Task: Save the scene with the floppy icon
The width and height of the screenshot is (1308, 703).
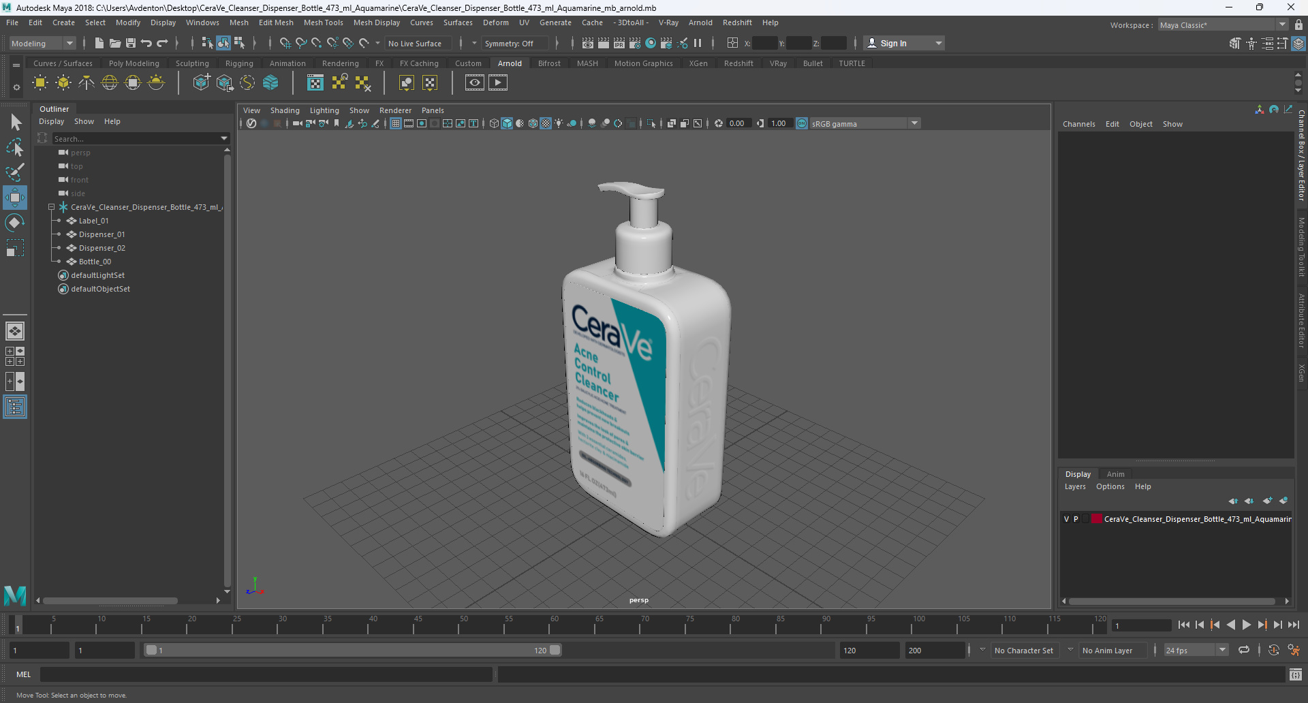Action: tap(131, 43)
